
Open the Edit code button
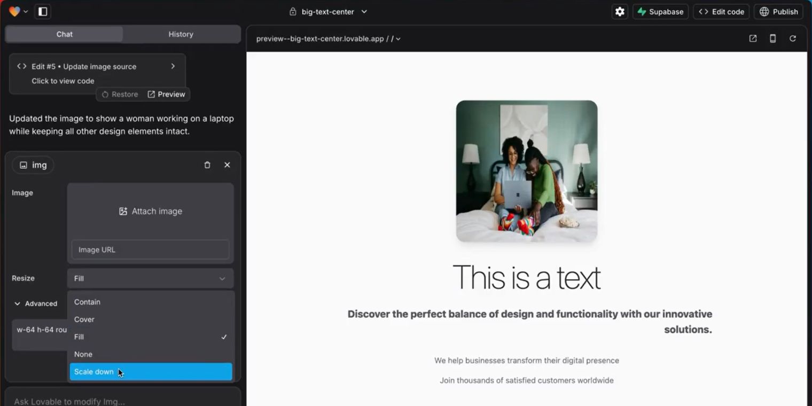coord(721,12)
